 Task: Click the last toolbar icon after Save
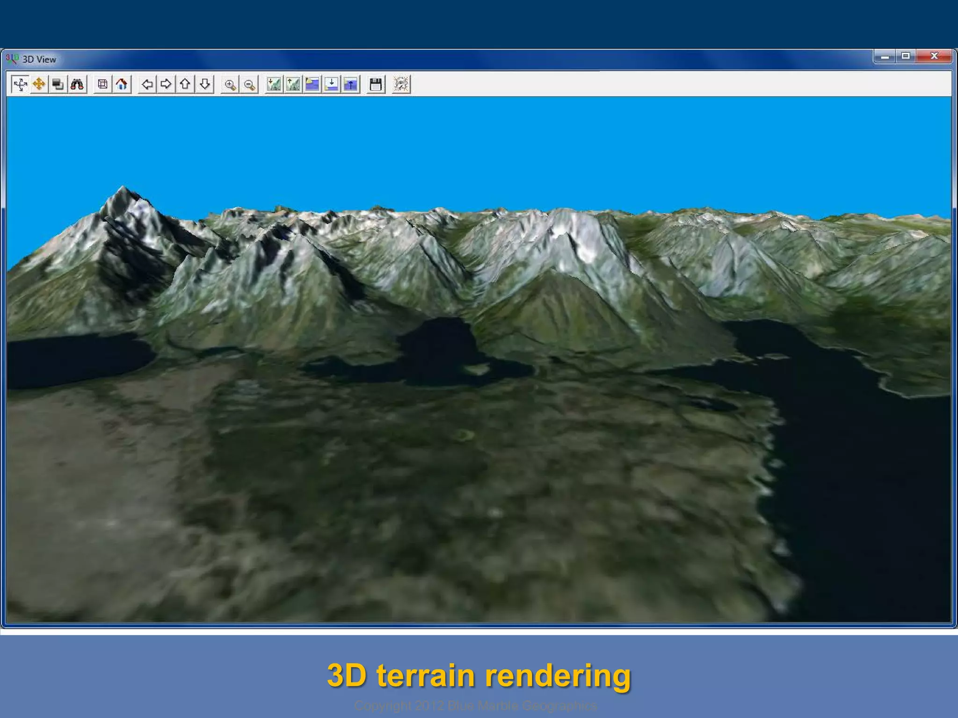click(x=401, y=84)
